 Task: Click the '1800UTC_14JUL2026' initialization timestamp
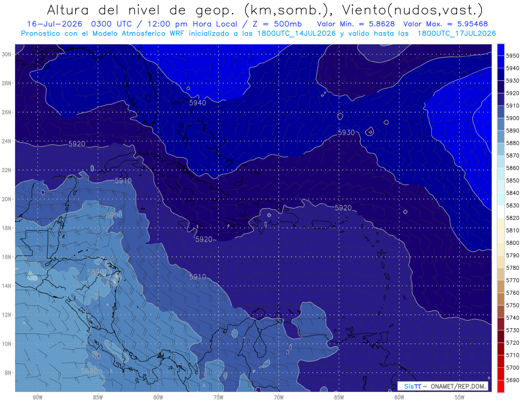(296, 33)
